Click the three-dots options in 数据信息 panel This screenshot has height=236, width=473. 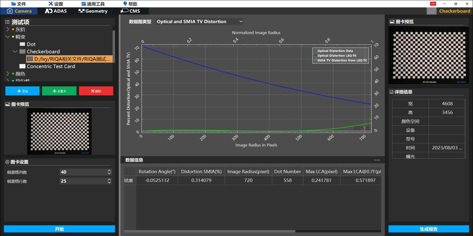(377, 160)
